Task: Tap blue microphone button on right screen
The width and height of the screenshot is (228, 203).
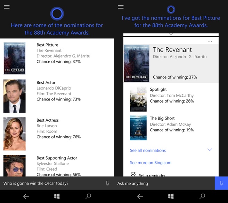Action: 221,183
